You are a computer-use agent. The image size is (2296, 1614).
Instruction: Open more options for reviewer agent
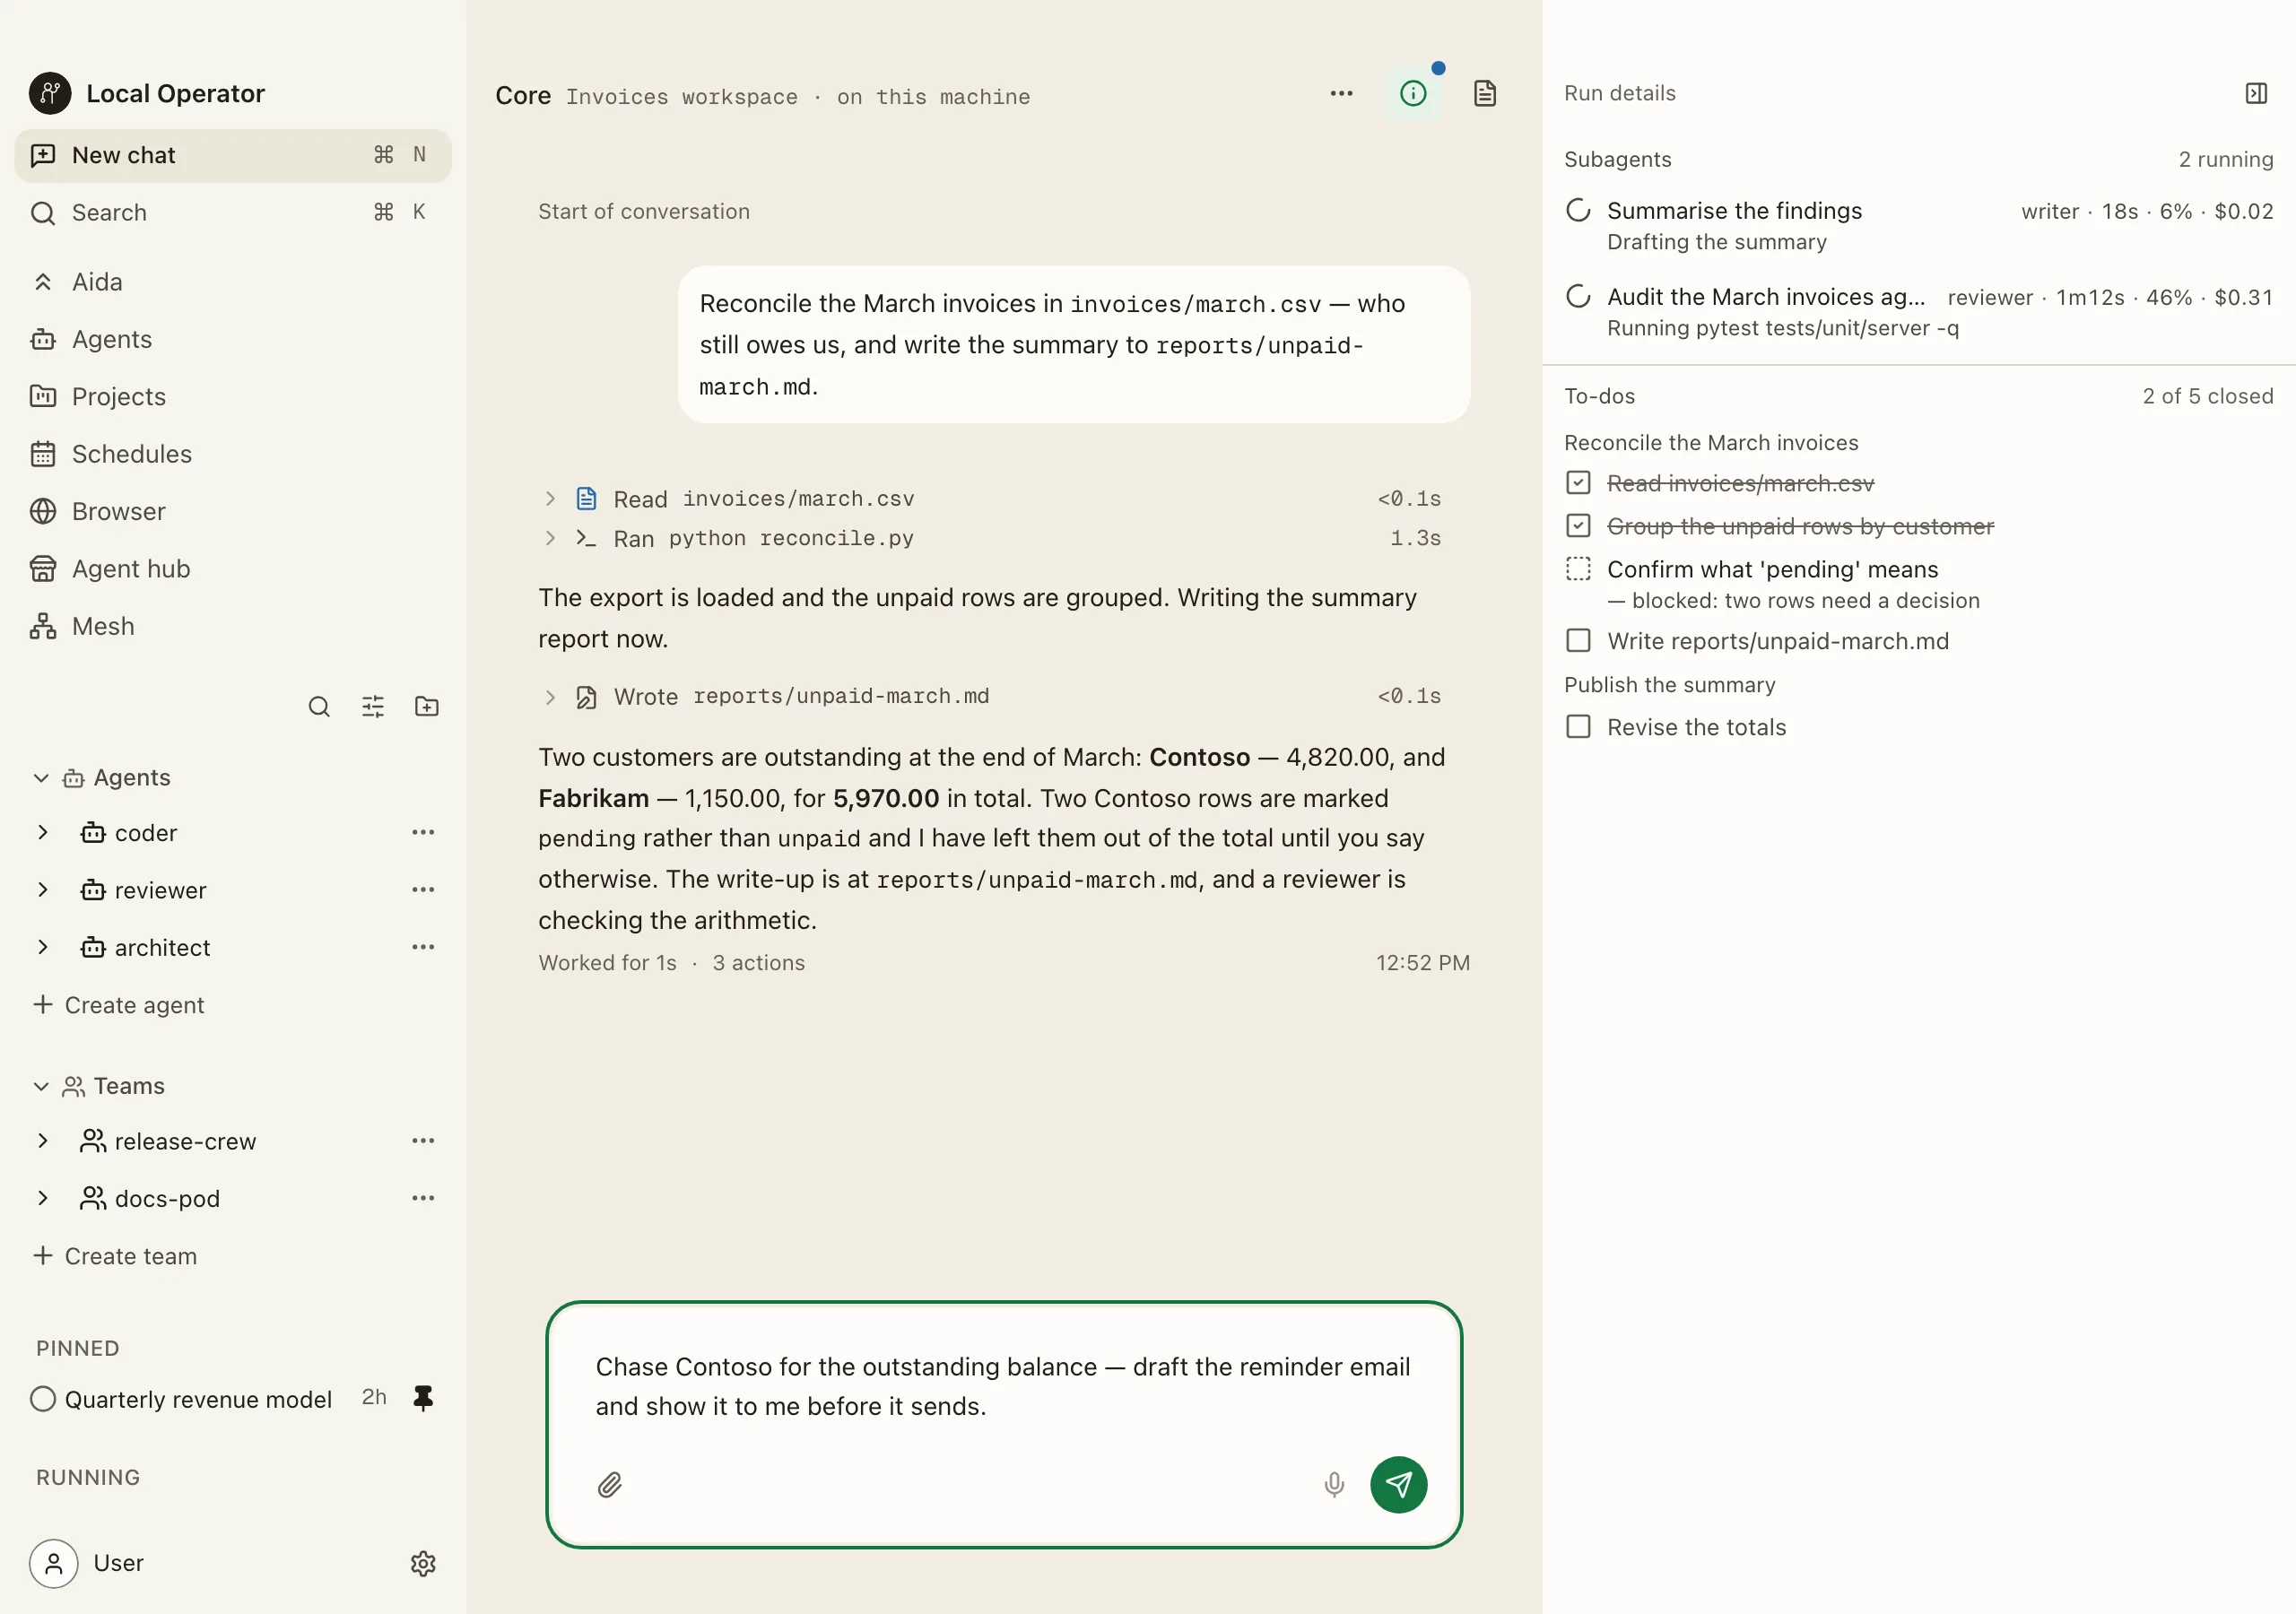coord(424,890)
